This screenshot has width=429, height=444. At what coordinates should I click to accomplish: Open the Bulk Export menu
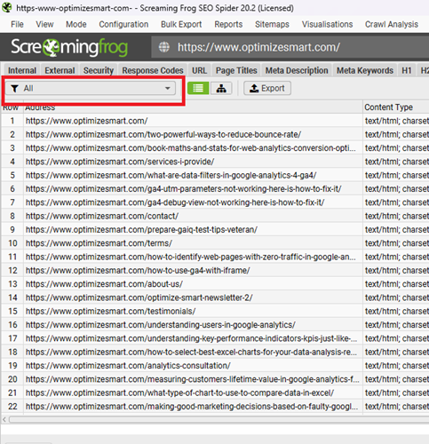181,24
